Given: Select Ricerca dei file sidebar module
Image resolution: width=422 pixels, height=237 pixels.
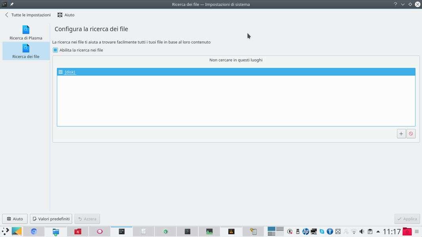Looking at the screenshot, I should (26, 51).
